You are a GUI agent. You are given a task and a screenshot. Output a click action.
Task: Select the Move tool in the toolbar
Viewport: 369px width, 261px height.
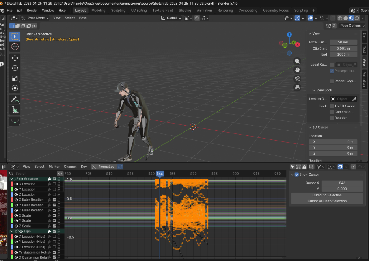[x=15, y=58]
